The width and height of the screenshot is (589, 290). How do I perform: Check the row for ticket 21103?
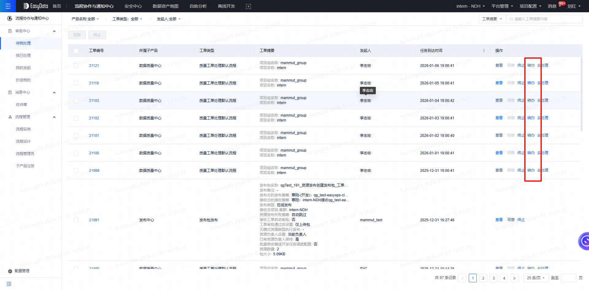[x=76, y=101]
